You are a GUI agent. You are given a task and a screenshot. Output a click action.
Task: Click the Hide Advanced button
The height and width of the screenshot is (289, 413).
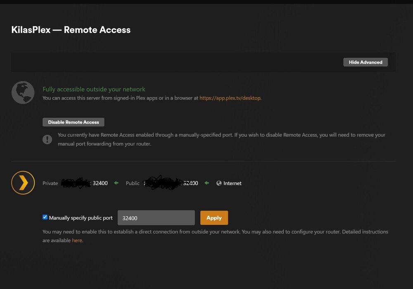pyautogui.click(x=366, y=62)
